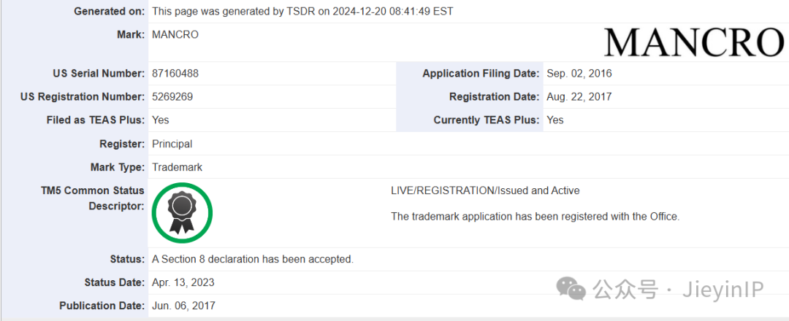The width and height of the screenshot is (789, 321).
Task: Click the Application Filing Date Sep. 02, 2016
Action: click(x=579, y=74)
